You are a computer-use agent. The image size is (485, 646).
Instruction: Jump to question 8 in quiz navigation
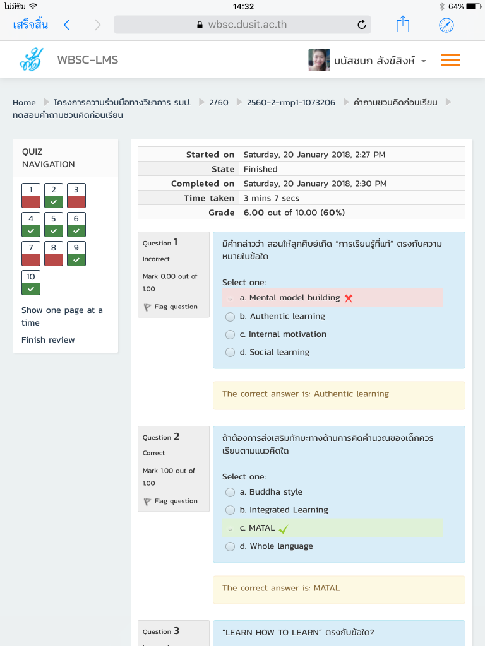54,253
